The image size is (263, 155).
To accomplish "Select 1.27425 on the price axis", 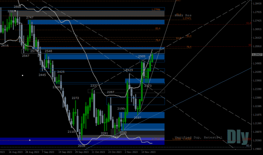I will pos(258,21).
